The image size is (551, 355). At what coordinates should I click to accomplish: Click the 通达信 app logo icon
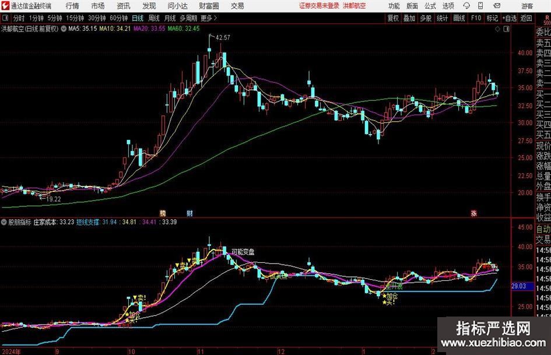(5, 6)
